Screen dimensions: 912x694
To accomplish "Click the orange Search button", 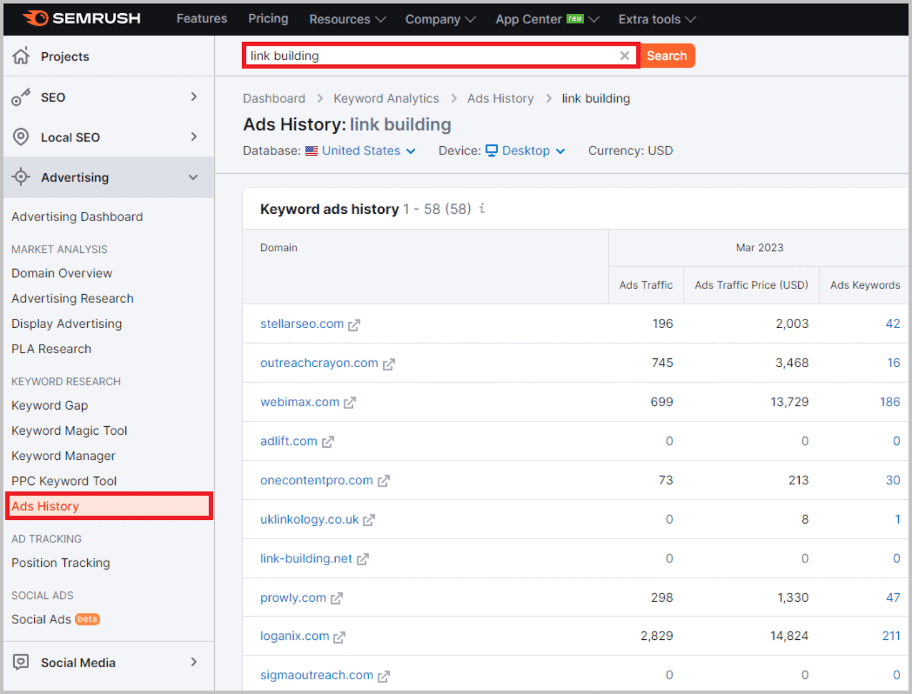I will pos(667,55).
